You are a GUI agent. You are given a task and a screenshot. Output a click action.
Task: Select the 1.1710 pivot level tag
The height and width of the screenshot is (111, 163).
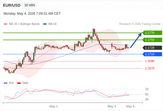tap(152, 54)
